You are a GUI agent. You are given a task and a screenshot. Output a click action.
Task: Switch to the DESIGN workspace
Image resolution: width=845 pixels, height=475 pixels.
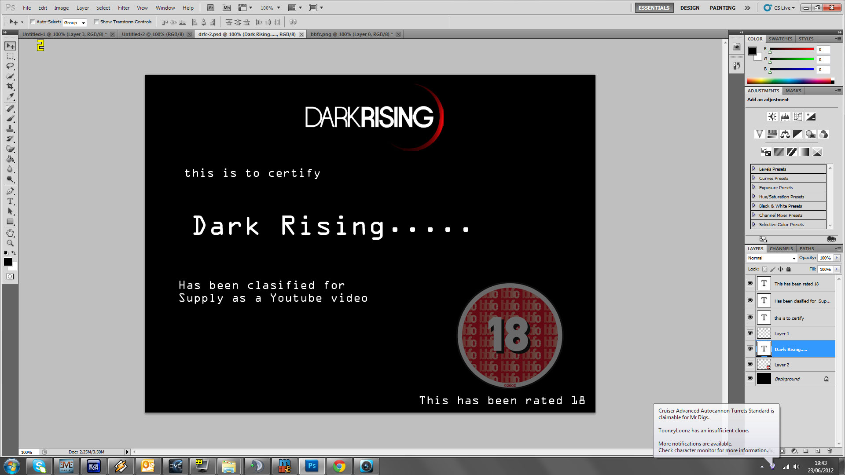pos(690,8)
